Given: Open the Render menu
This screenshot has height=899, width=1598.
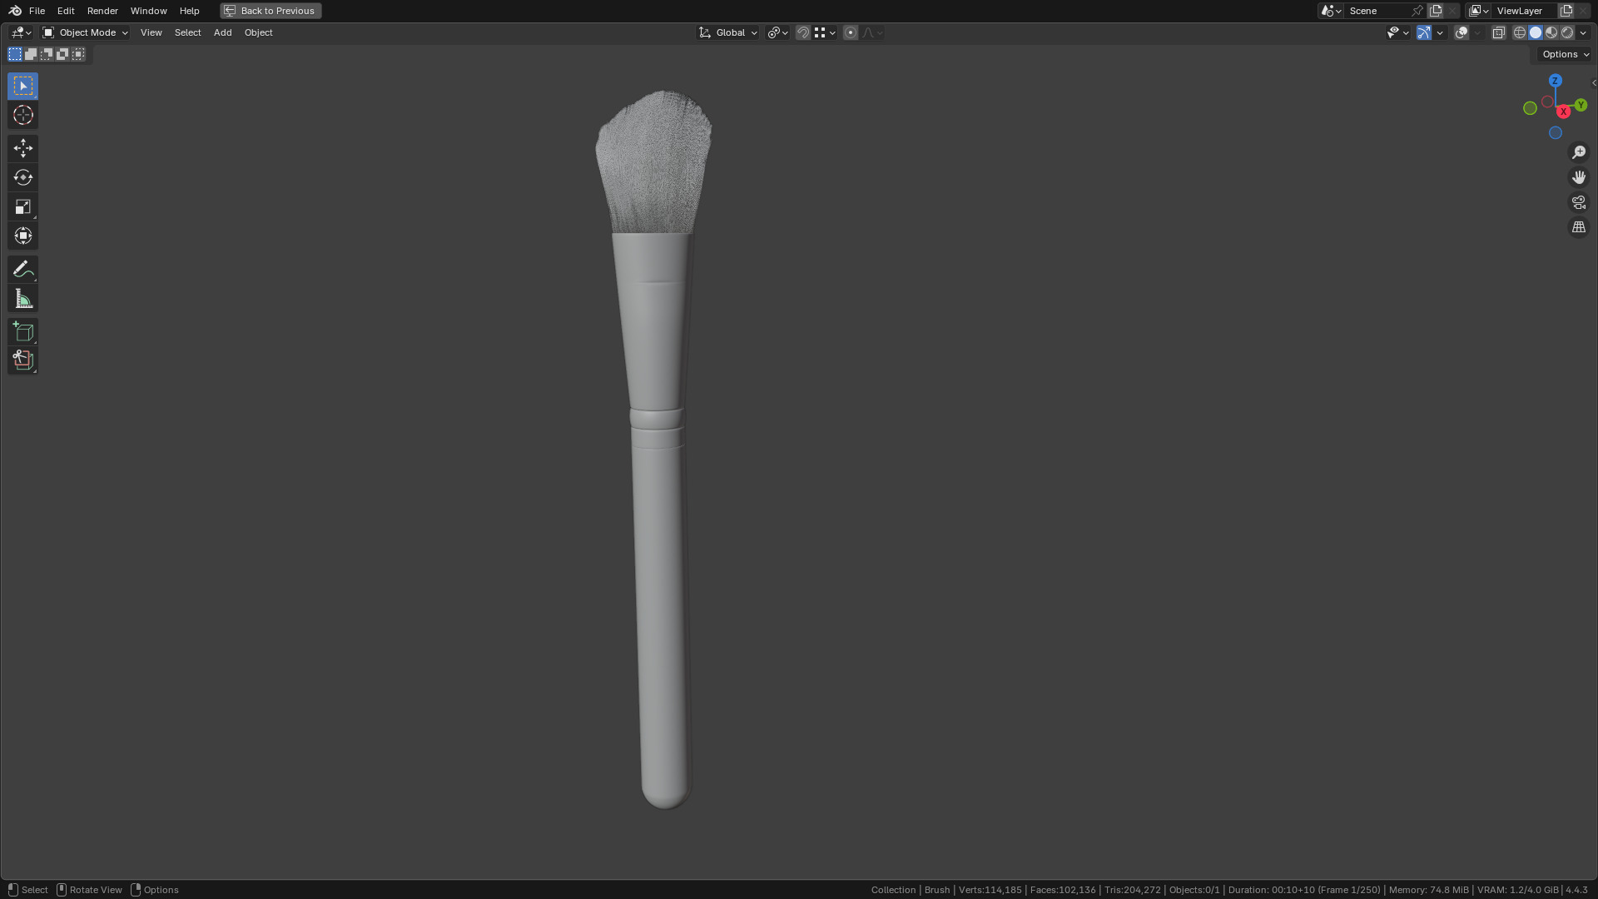Looking at the screenshot, I should pyautogui.click(x=102, y=11).
